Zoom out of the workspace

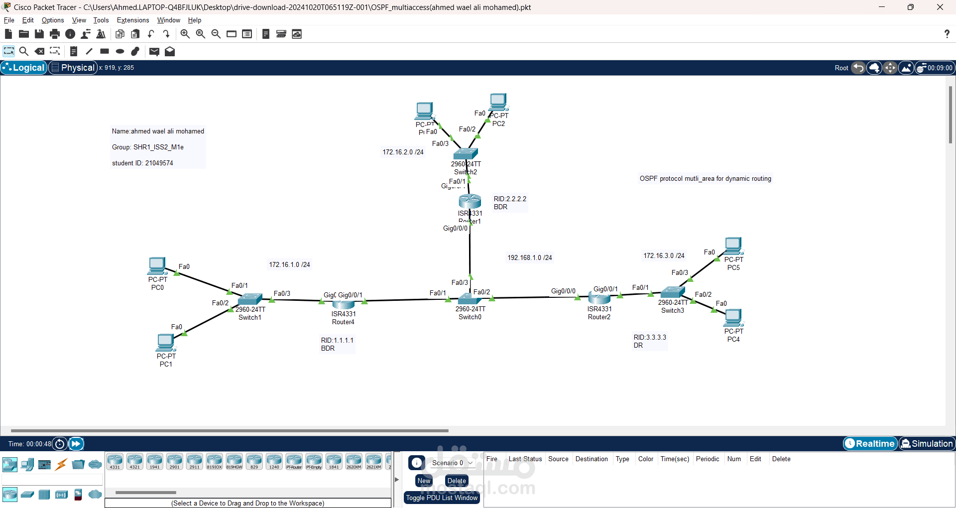[216, 34]
